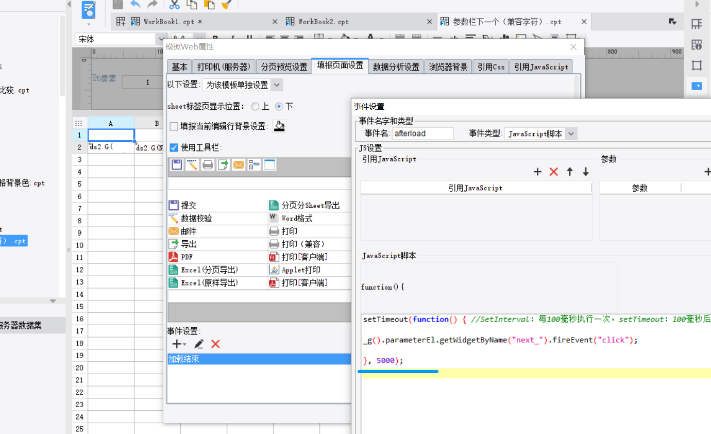The height and width of the screenshot is (434, 711).
Task: Click the cut scissors icon in main toolbar
Action: (175, 5)
